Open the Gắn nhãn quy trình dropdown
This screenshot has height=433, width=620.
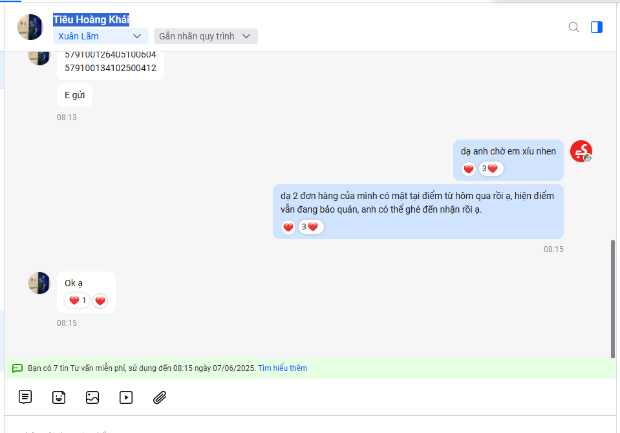click(x=206, y=36)
